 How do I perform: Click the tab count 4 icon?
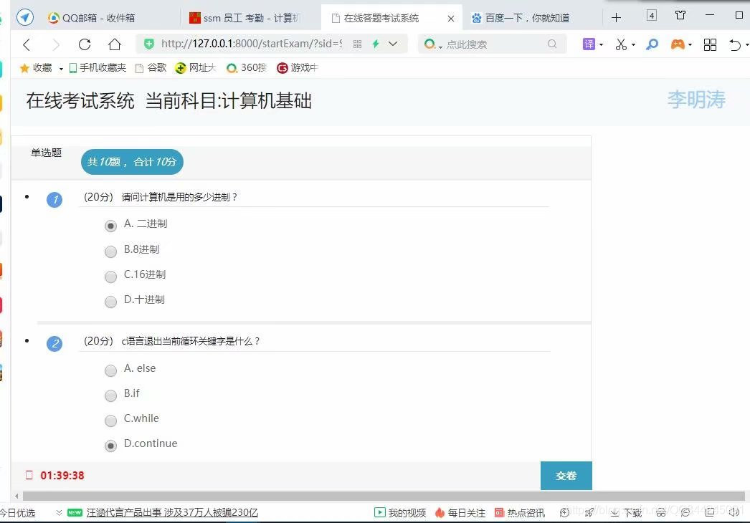click(x=652, y=15)
